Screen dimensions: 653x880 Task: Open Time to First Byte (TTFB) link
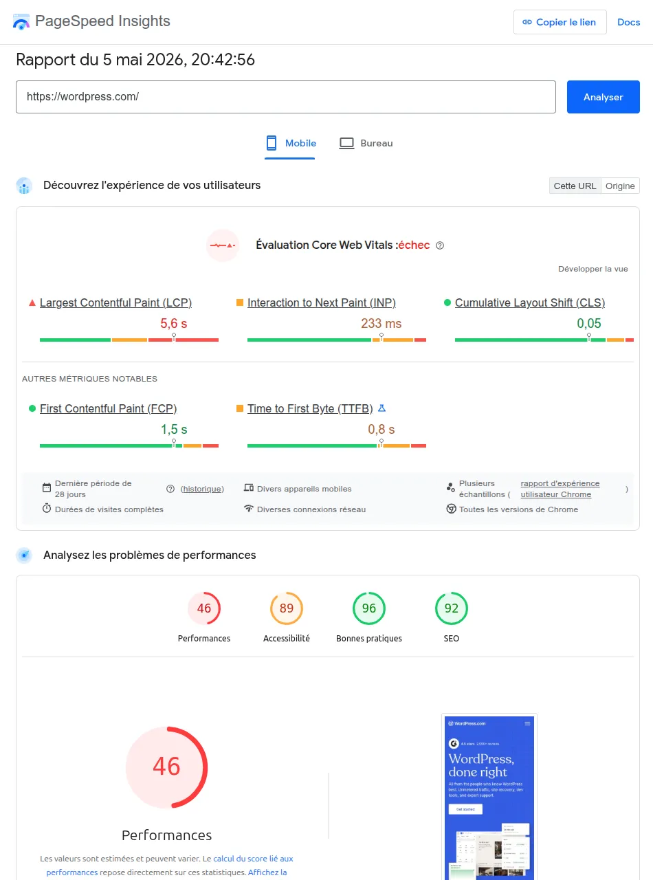[310, 408]
